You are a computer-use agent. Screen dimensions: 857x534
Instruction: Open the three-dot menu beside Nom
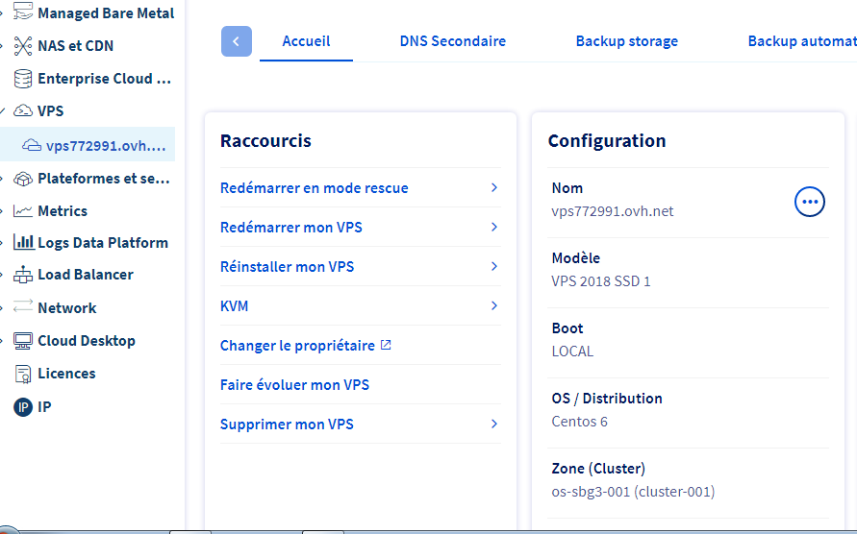(810, 201)
